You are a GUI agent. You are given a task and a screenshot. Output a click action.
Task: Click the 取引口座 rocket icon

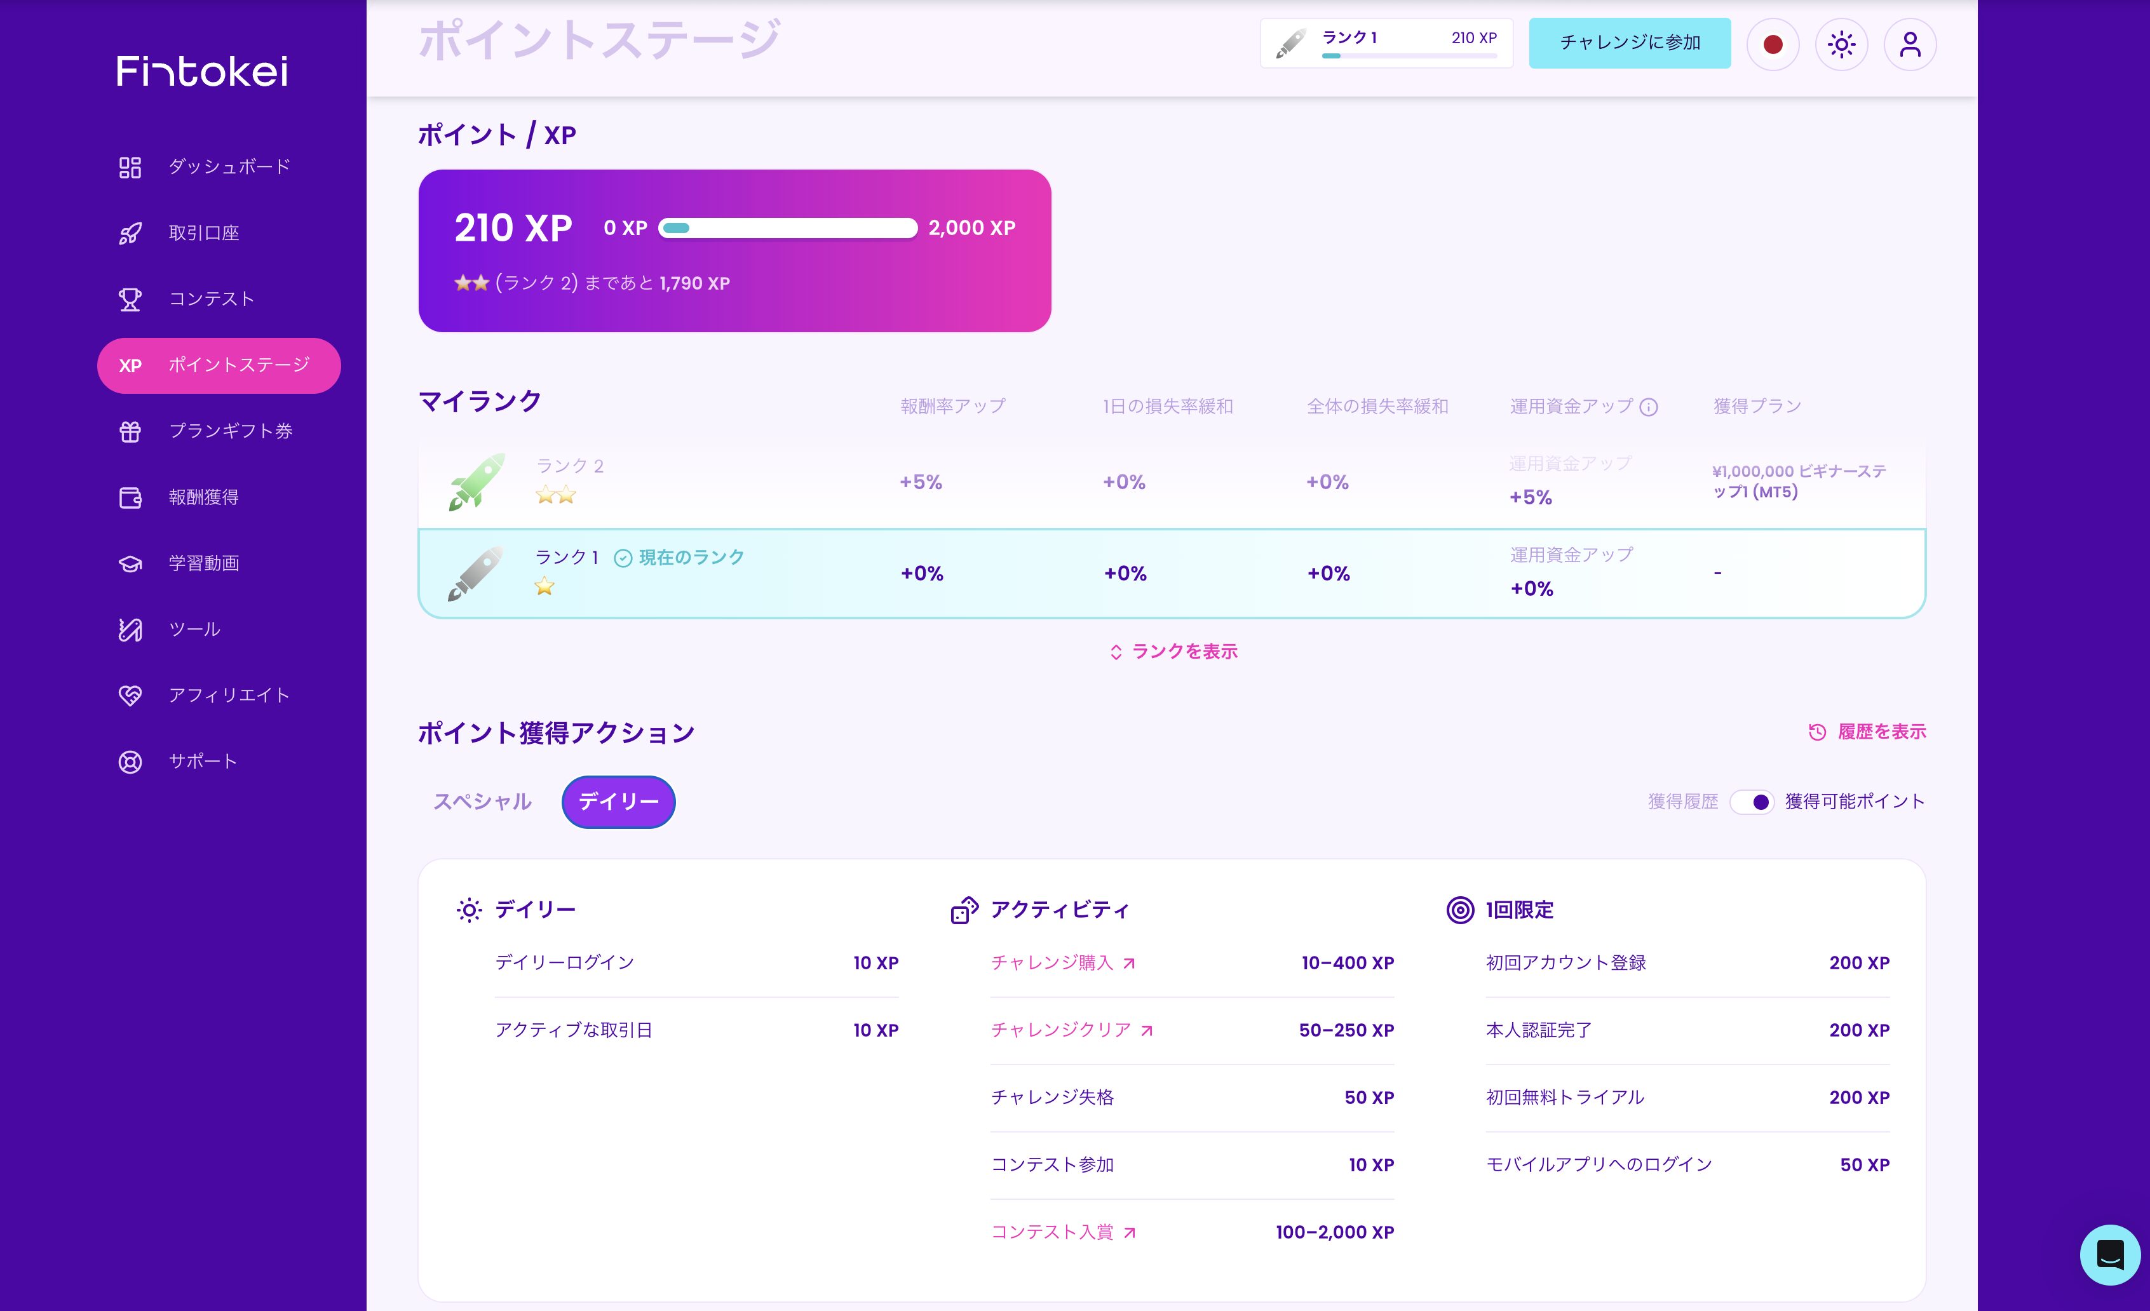pos(130,233)
